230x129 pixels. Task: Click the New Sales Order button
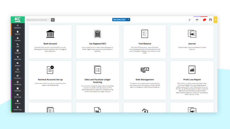[x=119, y=20]
